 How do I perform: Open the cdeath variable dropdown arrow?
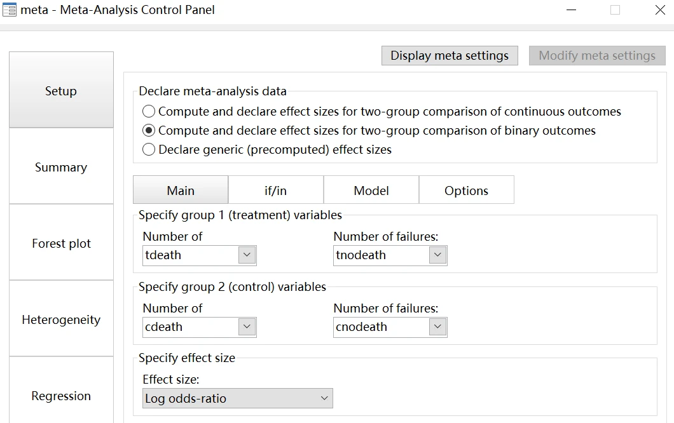[x=247, y=327]
